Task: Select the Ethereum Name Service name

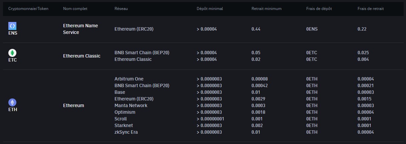Action: point(80,29)
